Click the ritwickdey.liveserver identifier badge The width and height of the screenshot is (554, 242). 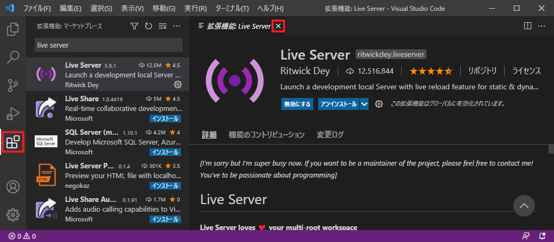391,54
